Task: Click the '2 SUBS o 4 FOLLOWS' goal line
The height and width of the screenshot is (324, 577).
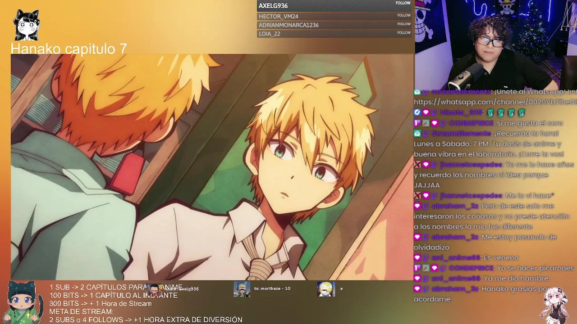Action: pyautogui.click(x=146, y=319)
